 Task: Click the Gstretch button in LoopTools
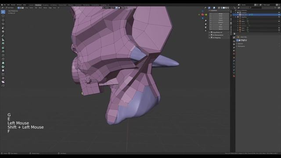point(220,22)
